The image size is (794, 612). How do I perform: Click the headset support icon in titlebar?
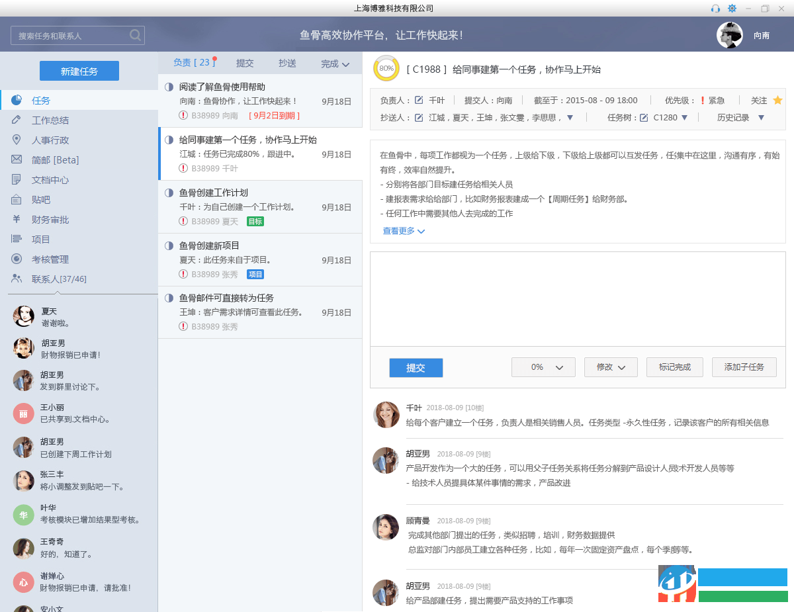click(x=716, y=9)
